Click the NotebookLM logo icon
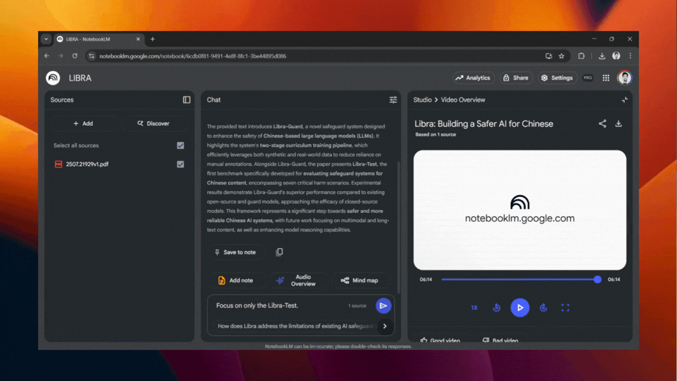This screenshot has height=381, width=677. 53,78
